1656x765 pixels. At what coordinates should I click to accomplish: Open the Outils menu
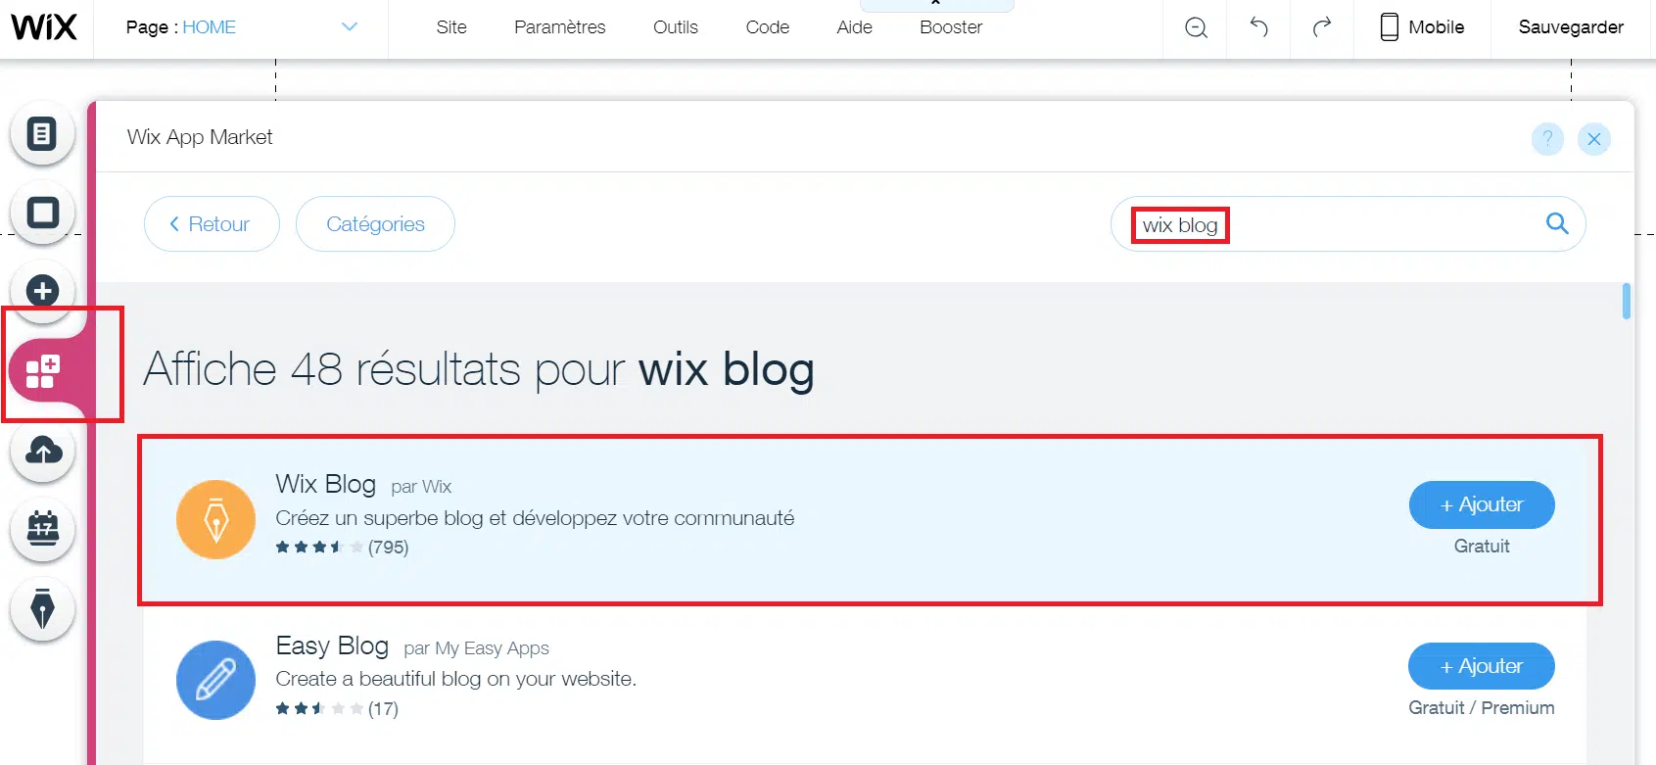(x=676, y=27)
